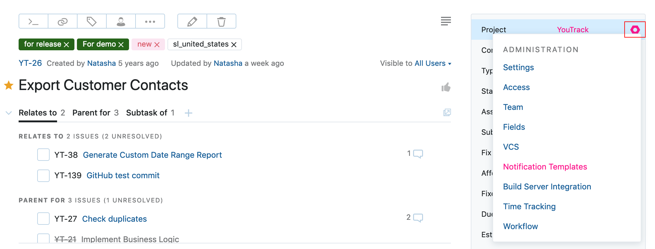
Task: Click the assignee person icon
Action: pyautogui.click(x=121, y=21)
